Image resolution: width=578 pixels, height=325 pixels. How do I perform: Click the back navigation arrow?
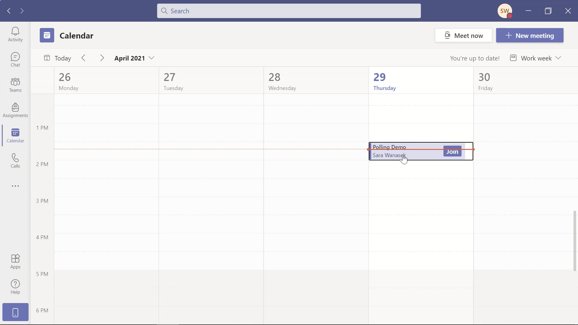tap(9, 11)
